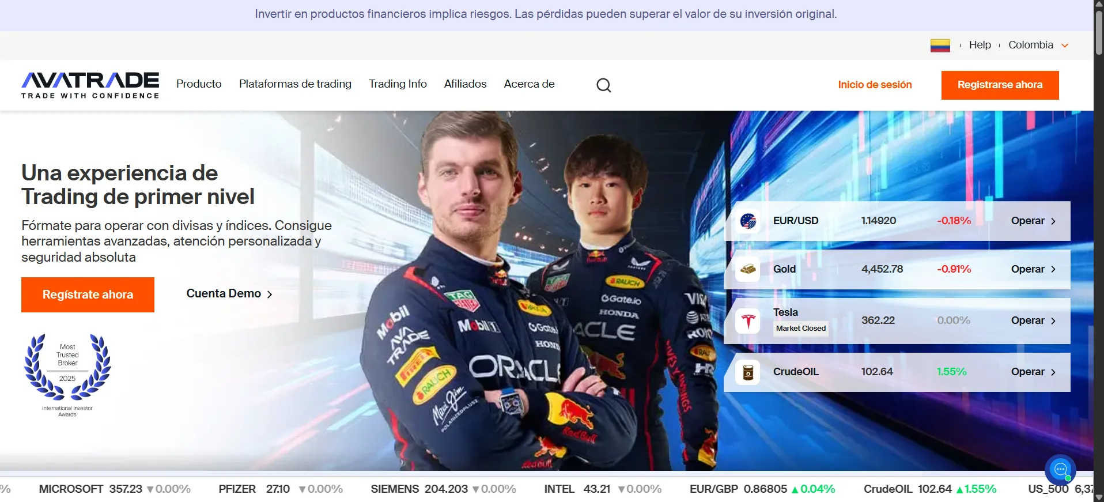Image resolution: width=1104 pixels, height=502 pixels.
Task: Click the Regístrate ahora hero button
Action: pyautogui.click(x=88, y=295)
